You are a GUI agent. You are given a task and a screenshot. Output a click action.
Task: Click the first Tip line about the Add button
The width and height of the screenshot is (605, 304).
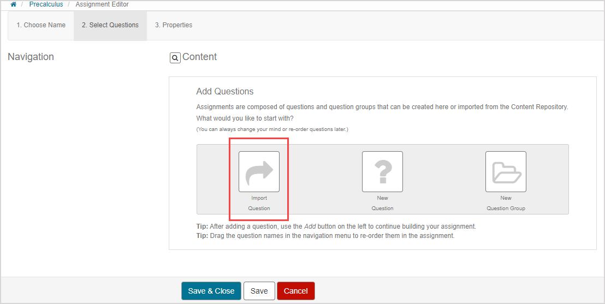tap(336, 226)
